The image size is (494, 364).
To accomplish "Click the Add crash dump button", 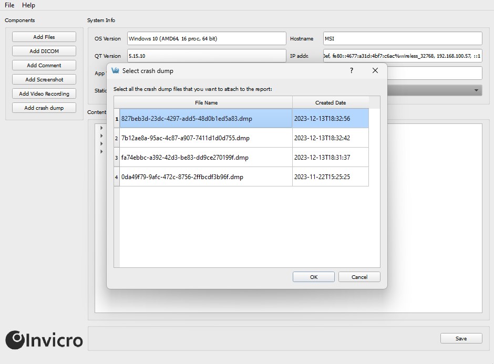I will point(44,108).
